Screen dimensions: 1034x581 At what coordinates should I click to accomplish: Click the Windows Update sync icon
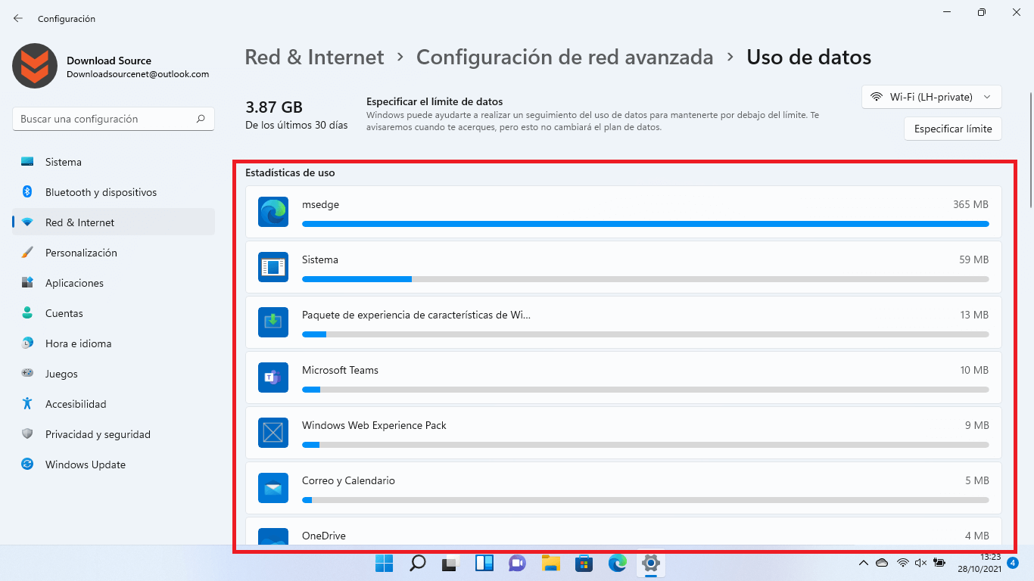pos(27,464)
